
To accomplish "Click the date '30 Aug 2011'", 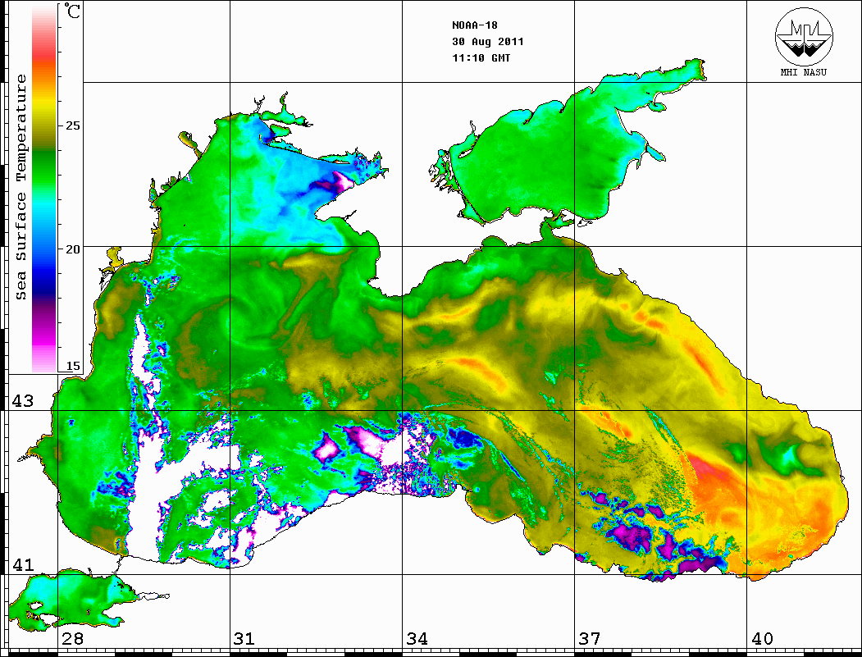I will (488, 42).
